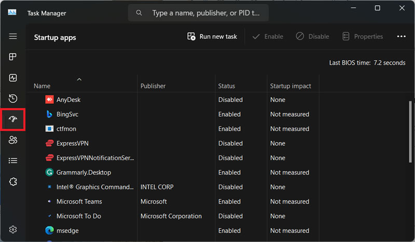Click Enabled status in Grammarly.Desktop row
Viewport: 415px width, 242px height.
coord(229,173)
